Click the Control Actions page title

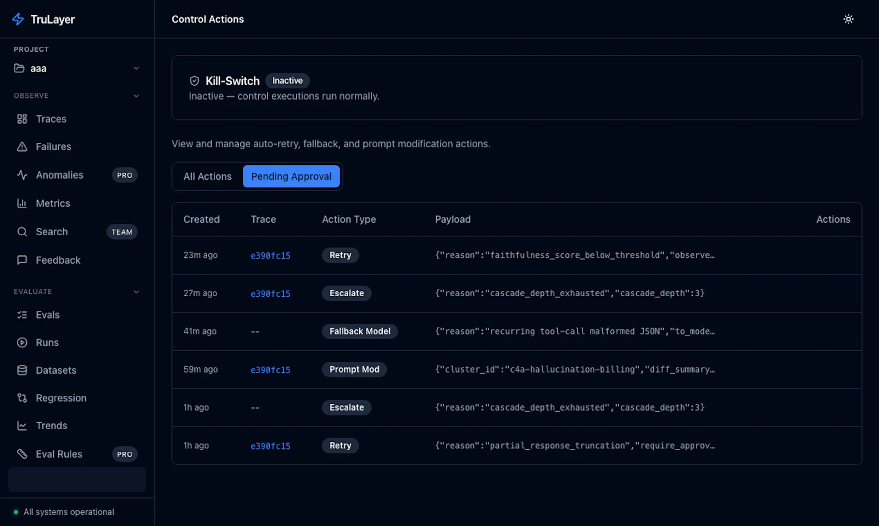coord(208,19)
